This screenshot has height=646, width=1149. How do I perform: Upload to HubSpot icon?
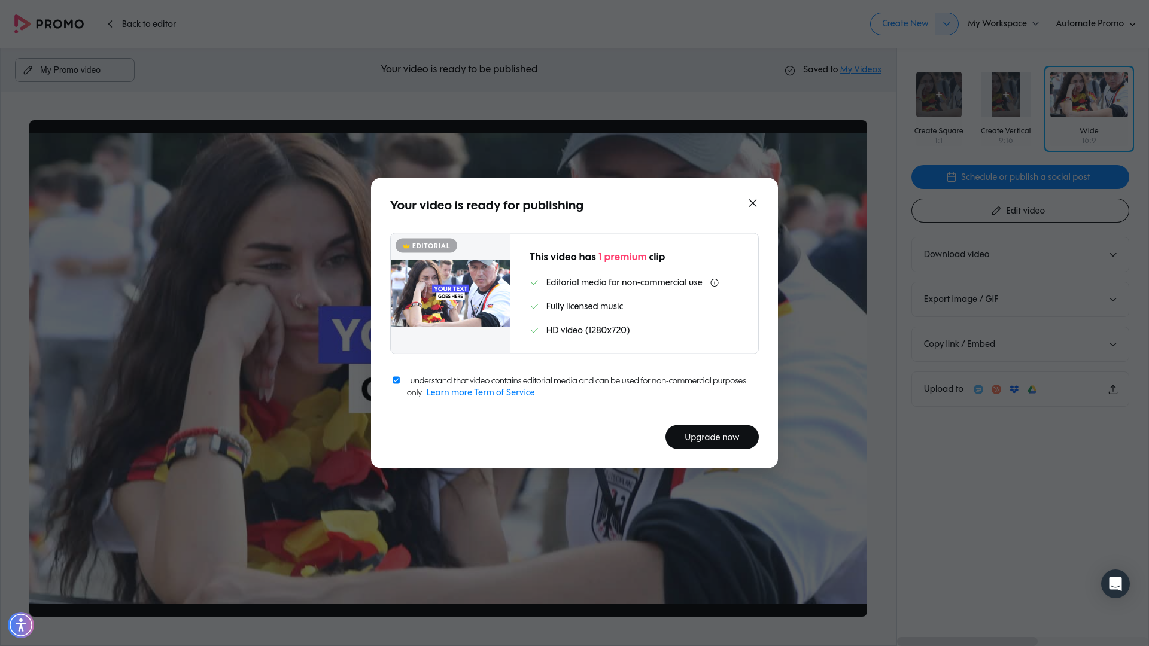tap(996, 389)
